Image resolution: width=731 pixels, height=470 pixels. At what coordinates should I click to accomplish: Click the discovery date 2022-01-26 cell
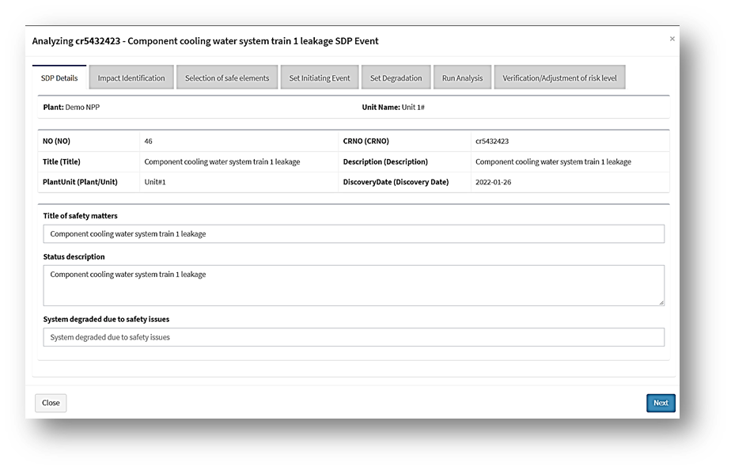click(x=492, y=182)
